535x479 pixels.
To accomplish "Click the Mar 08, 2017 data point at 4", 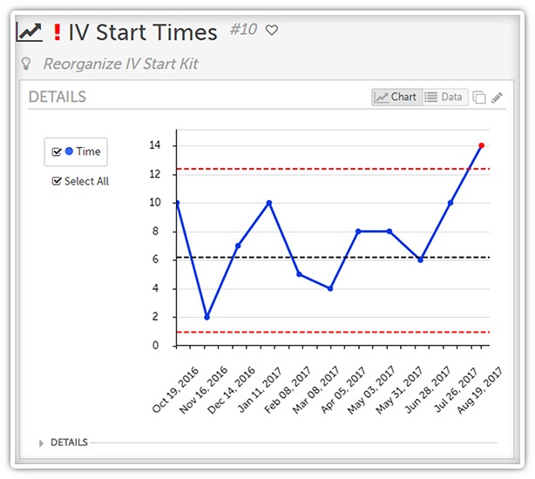I will (x=330, y=288).
